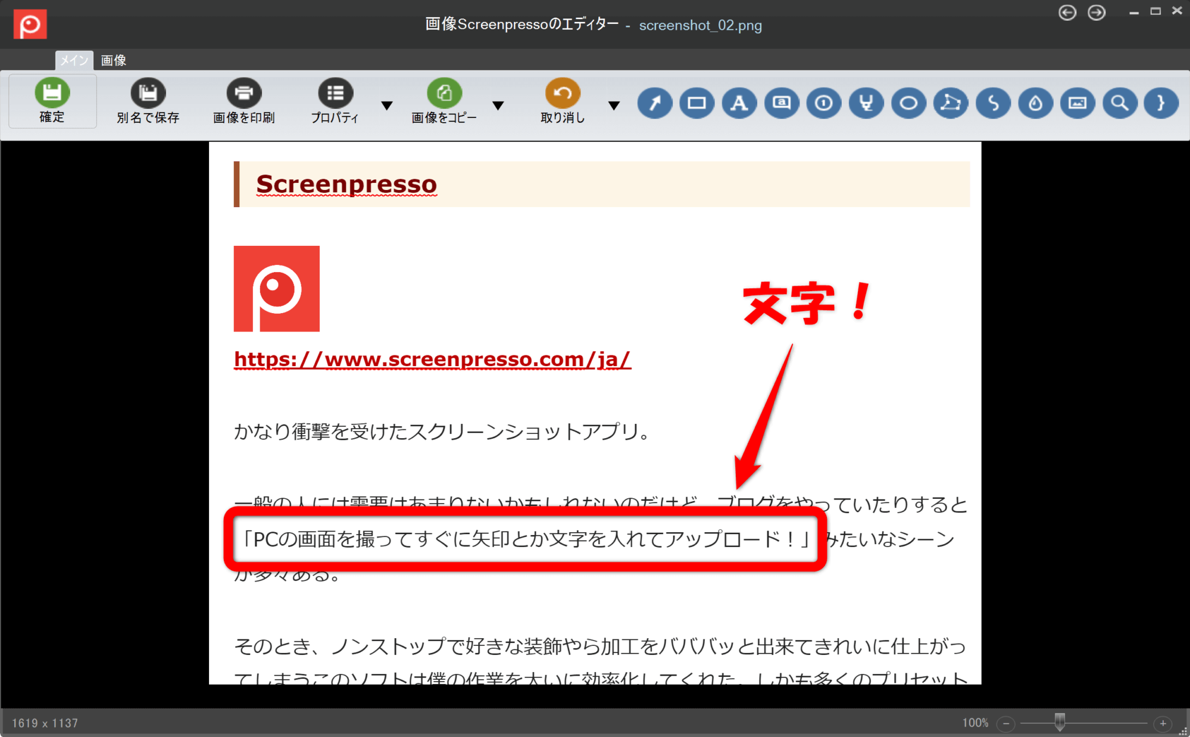Image resolution: width=1190 pixels, height=737 pixels.
Task: Click the orange 取り消し undo icon
Action: coord(563,93)
